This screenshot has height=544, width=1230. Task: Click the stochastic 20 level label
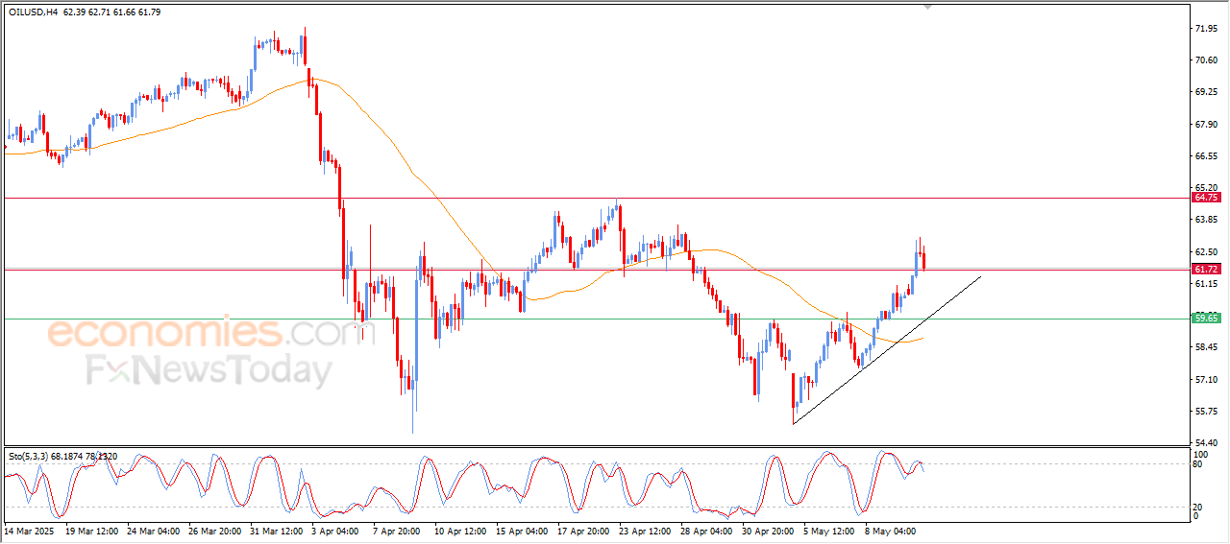click(1197, 507)
